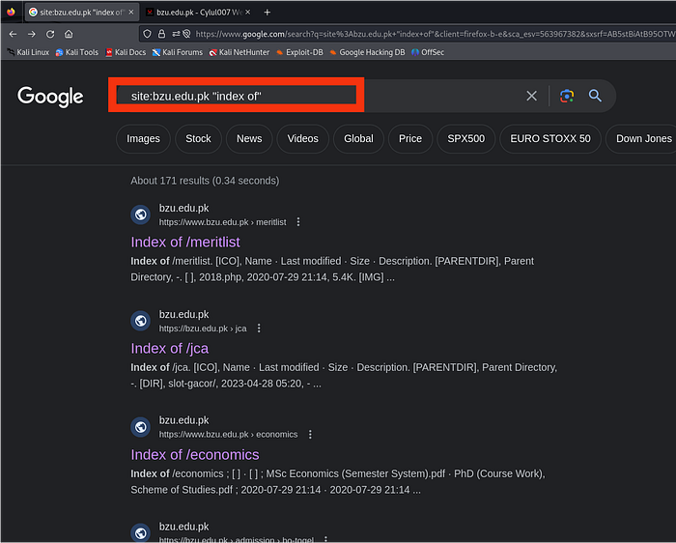676x543 pixels.
Task: Open a new browser tab
Action: coord(268,12)
